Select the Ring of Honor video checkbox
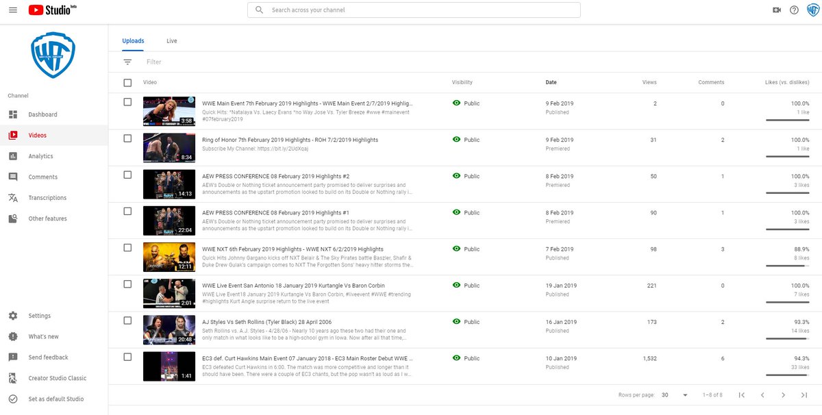The width and height of the screenshot is (822, 415). (127, 138)
